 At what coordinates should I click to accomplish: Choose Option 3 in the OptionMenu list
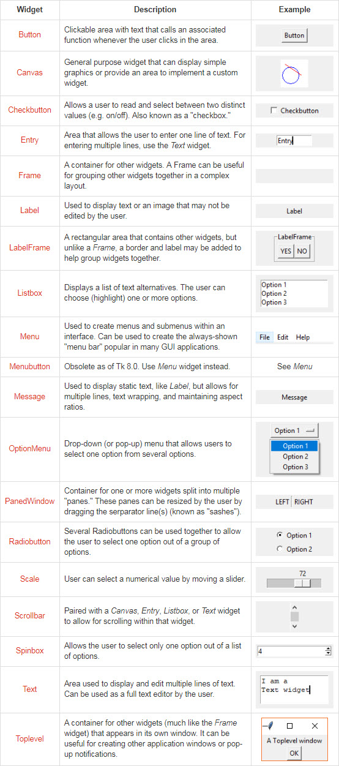coord(295,467)
